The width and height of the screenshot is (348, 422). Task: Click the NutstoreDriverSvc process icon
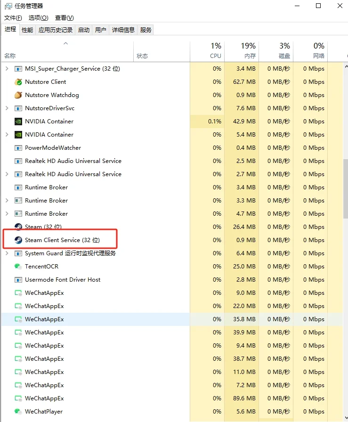point(18,108)
